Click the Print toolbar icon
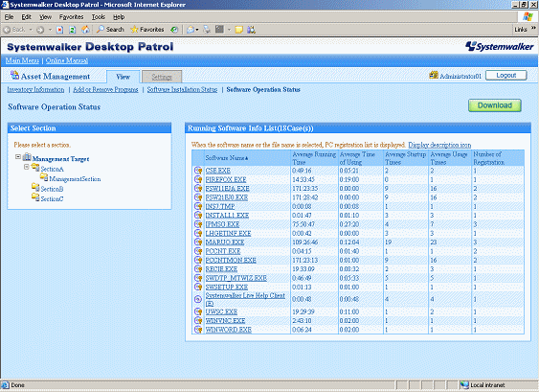 tap(207, 30)
